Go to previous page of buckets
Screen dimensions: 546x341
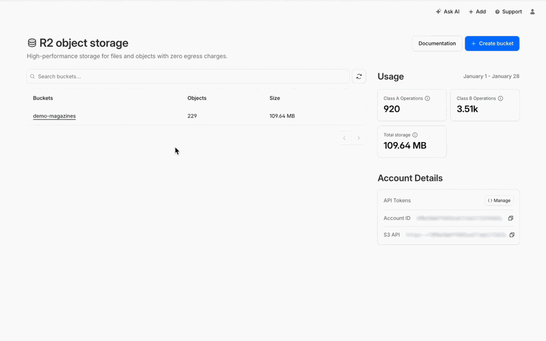tap(344, 138)
